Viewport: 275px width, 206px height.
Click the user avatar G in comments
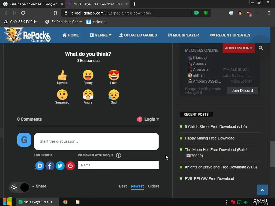(x=24, y=140)
